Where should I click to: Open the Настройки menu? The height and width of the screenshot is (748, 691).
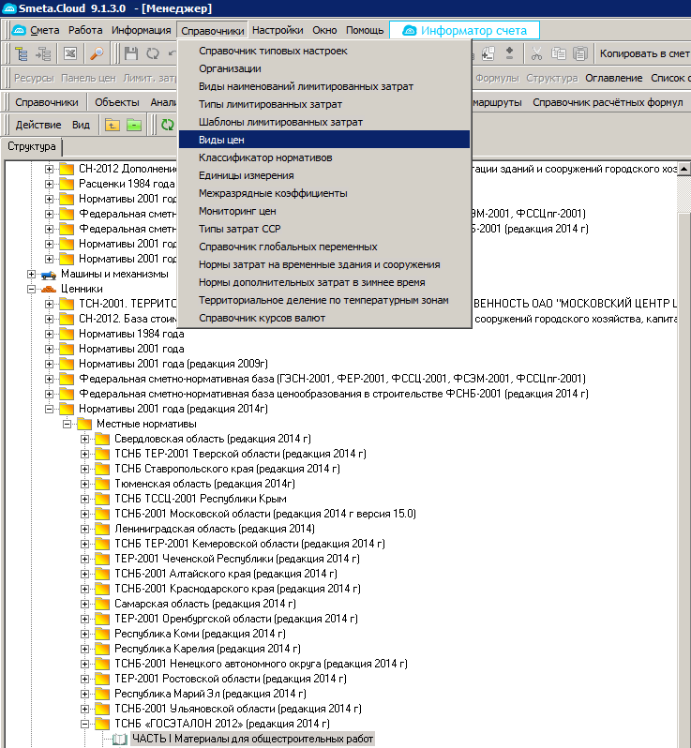click(278, 31)
